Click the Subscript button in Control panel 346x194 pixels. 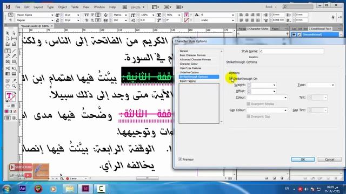point(92,20)
